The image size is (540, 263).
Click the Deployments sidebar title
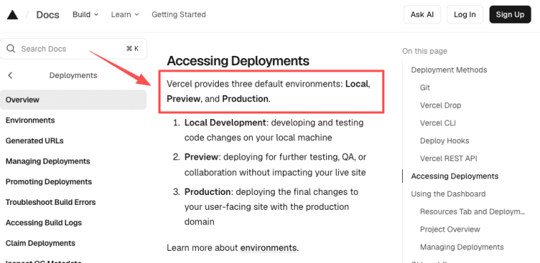coord(73,75)
